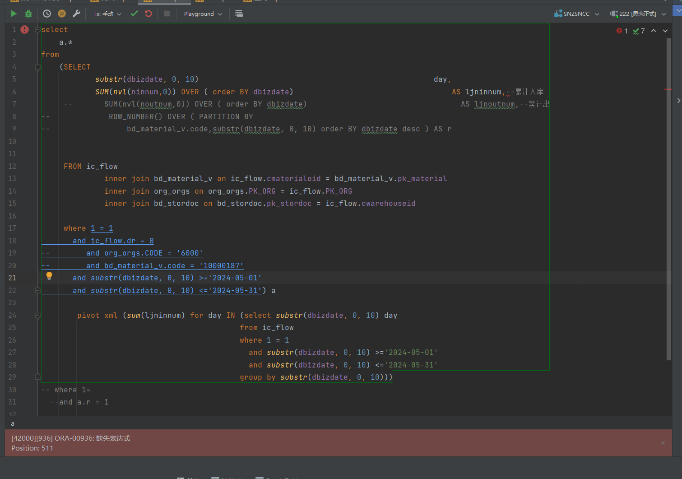The height and width of the screenshot is (479, 682).
Task: Click the stop square button
Action: (x=167, y=14)
